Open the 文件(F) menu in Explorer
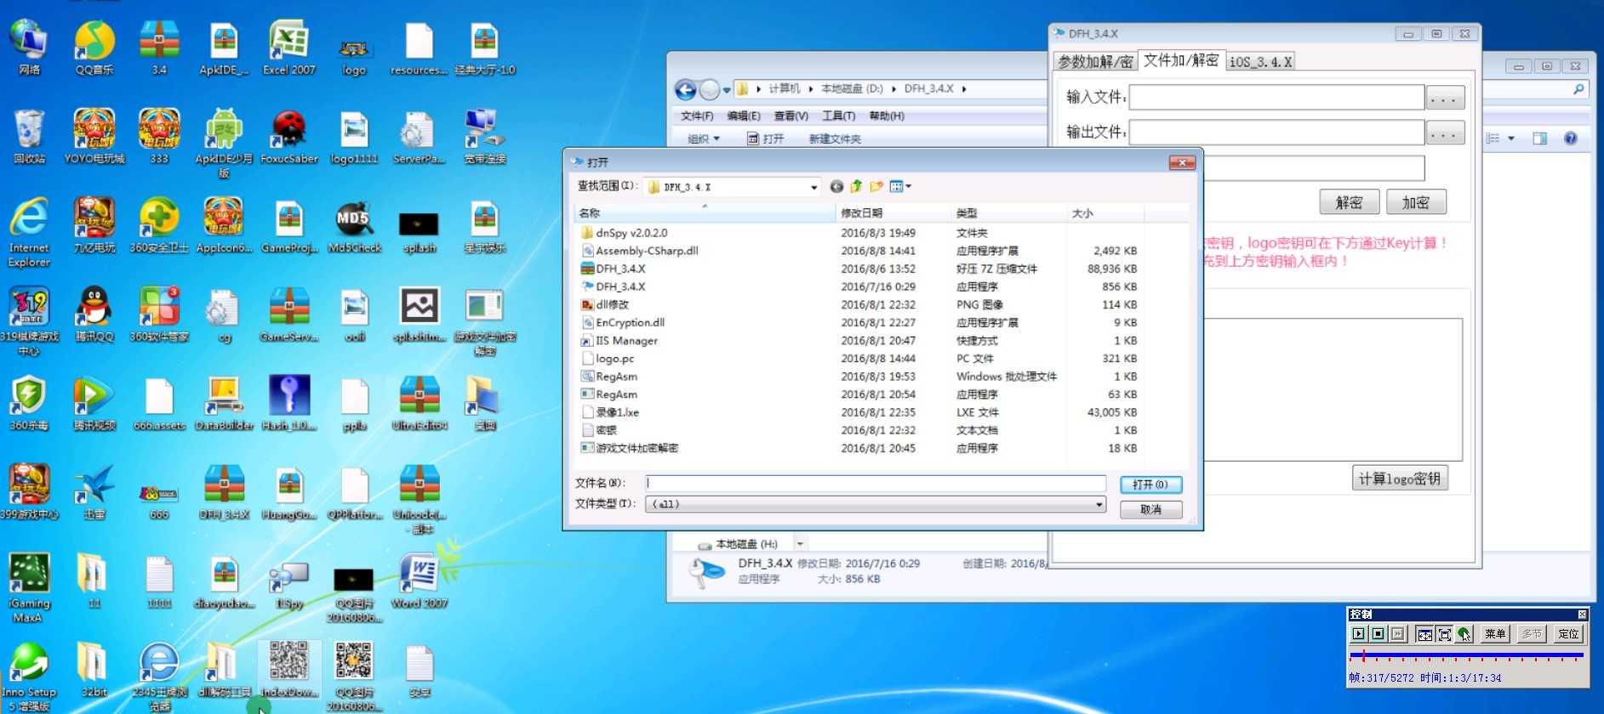This screenshot has width=1604, height=714. (697, 116)
